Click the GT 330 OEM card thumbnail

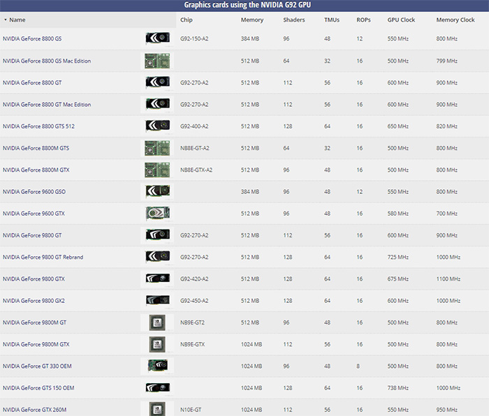(158, 365)
